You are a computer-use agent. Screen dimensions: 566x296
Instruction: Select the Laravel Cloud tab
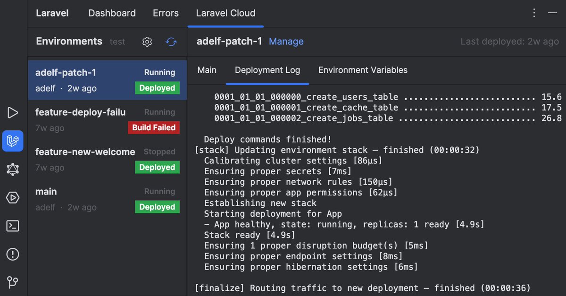[x=225, y=13]
